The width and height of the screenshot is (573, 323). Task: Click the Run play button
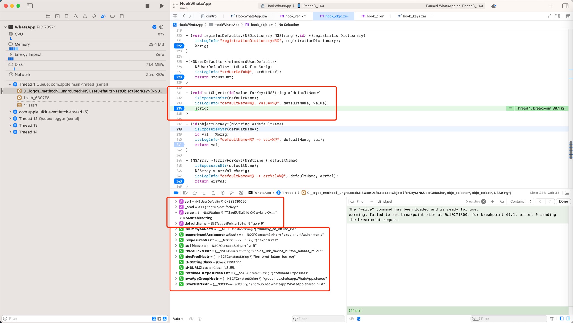pos(162,6)
